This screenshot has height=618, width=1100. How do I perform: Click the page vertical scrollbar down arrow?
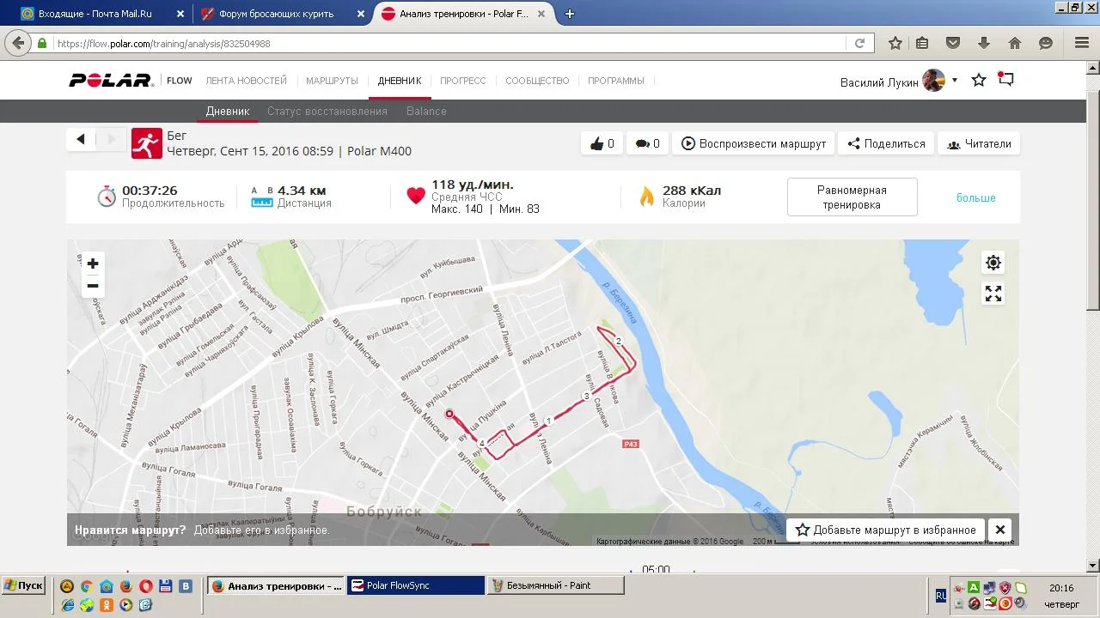(1093, 566)
